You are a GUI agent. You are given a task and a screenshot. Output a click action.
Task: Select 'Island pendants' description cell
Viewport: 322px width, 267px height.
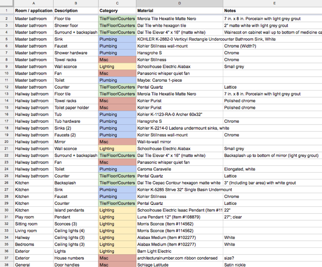tap(76, 210)
